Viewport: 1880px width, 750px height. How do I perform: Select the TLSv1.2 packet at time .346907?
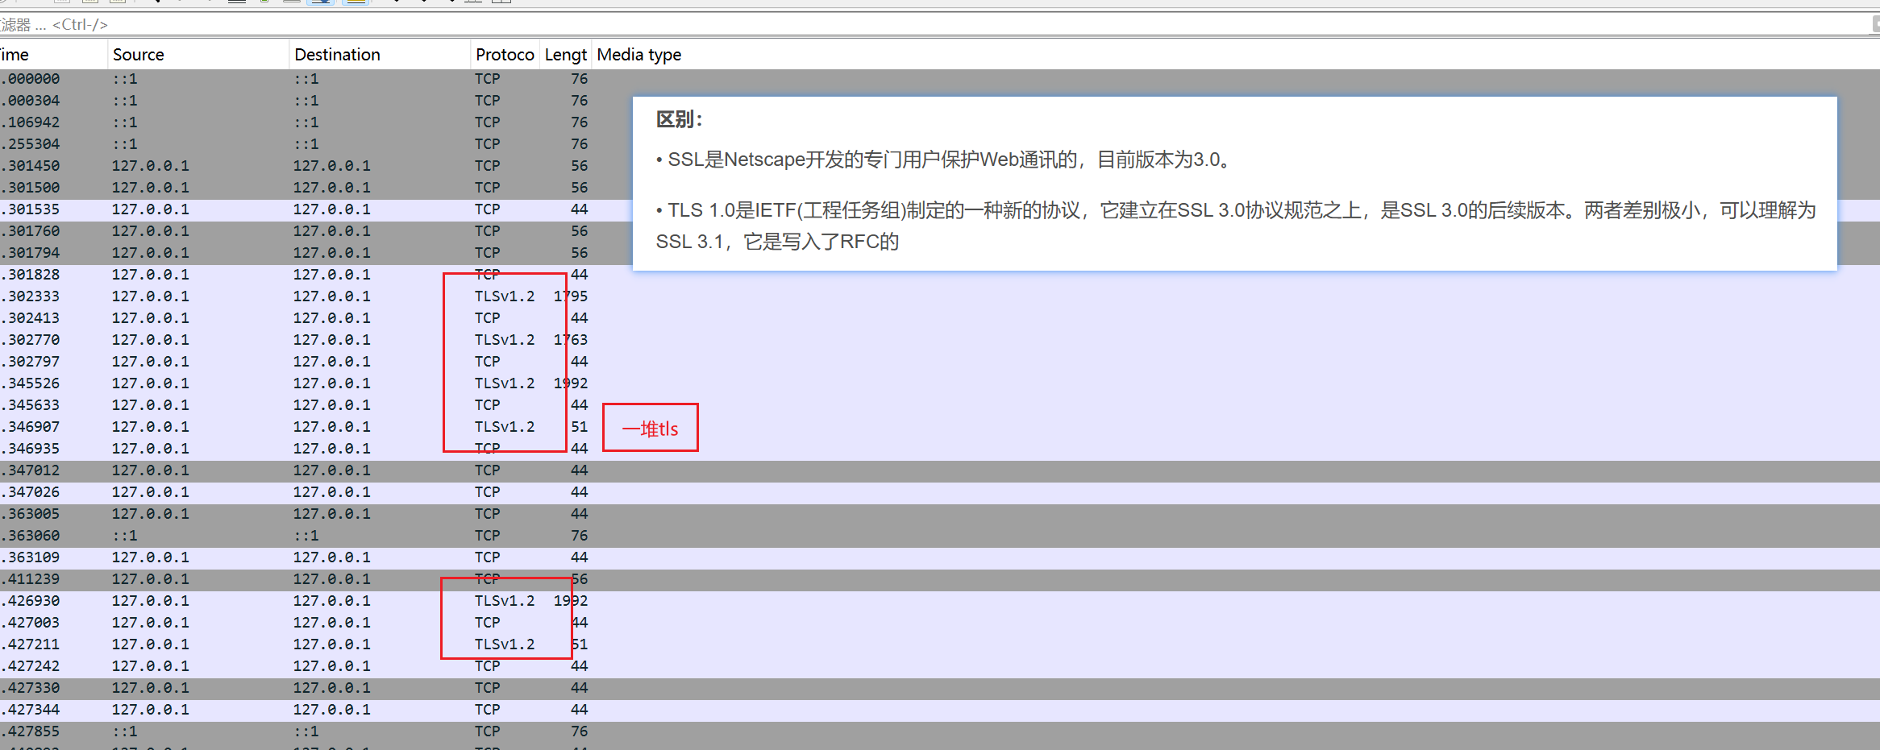coord(322,427)
